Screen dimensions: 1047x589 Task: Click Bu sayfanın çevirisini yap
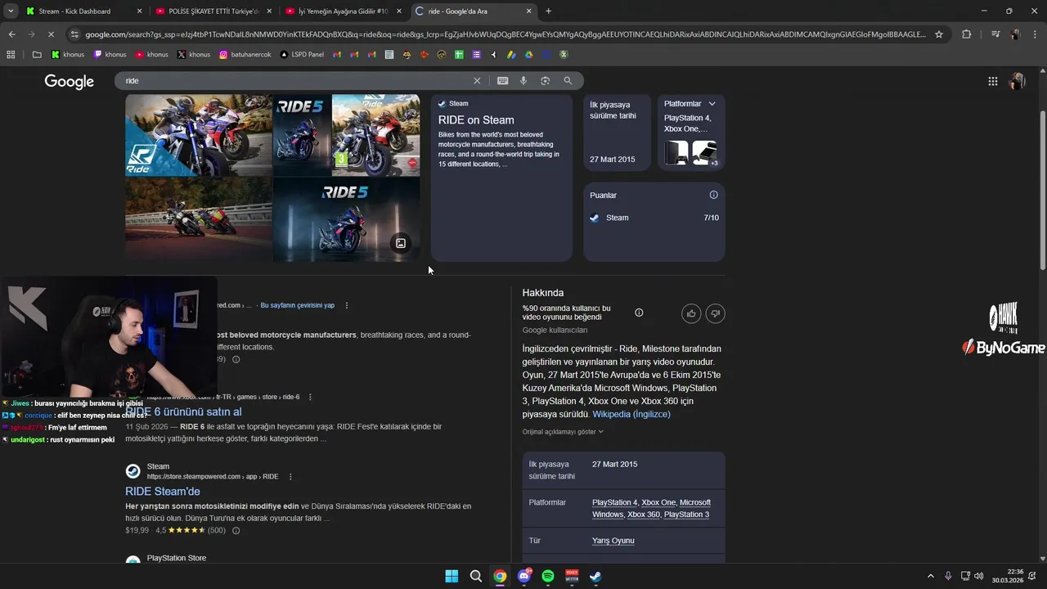click(x=297, y=305)
